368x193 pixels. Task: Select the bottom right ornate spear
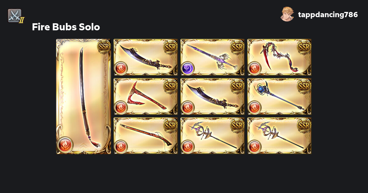pos(279,136)
